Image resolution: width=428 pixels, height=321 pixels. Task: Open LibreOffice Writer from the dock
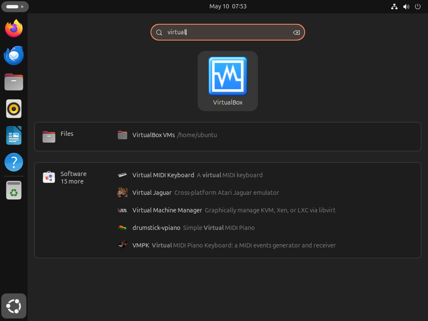(14, 135)
